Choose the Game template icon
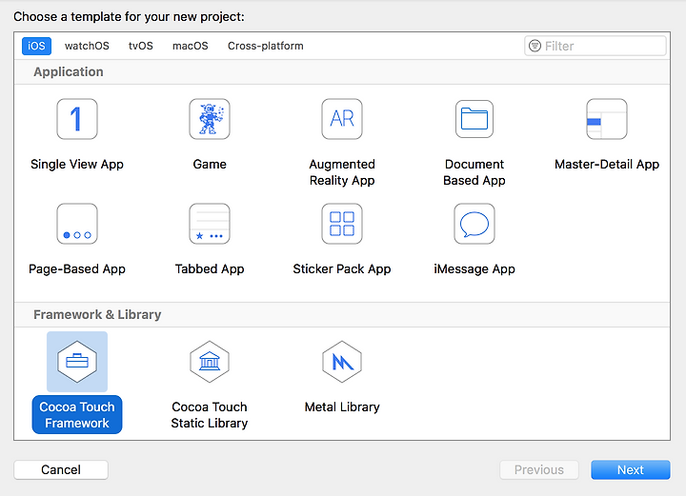 [x=210, y=119]
